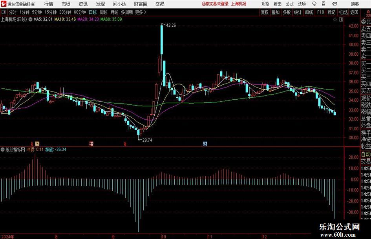Switch to the 5分钟 period tab
The image size is (371, 239).
coord(37,12)
